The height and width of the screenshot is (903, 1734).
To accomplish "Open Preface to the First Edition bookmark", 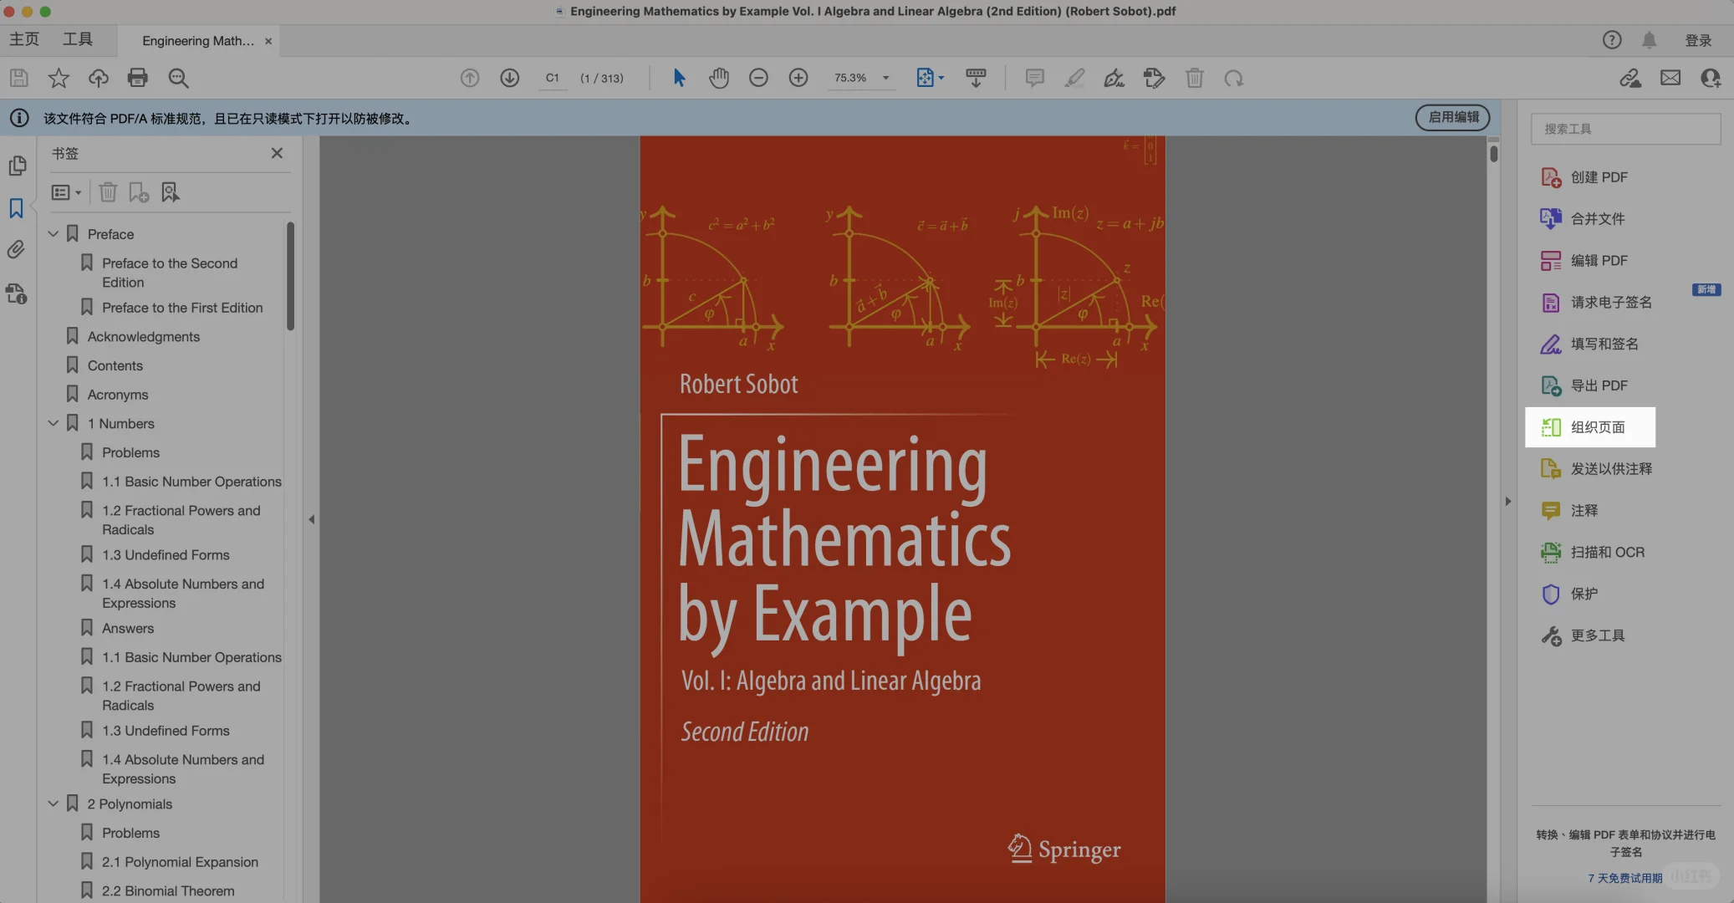I will (182, 307).
